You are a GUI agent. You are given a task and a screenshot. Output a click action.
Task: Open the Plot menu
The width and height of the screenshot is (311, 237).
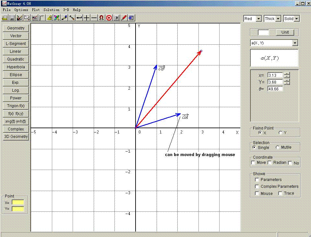point(36,10)
